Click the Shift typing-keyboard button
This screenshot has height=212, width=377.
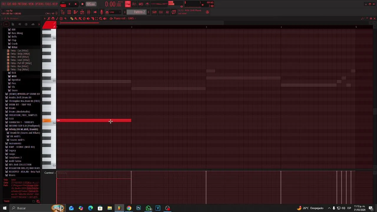tap(154, 12)
